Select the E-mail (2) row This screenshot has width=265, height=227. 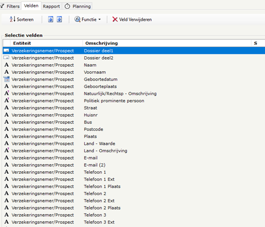coord(134,165)
